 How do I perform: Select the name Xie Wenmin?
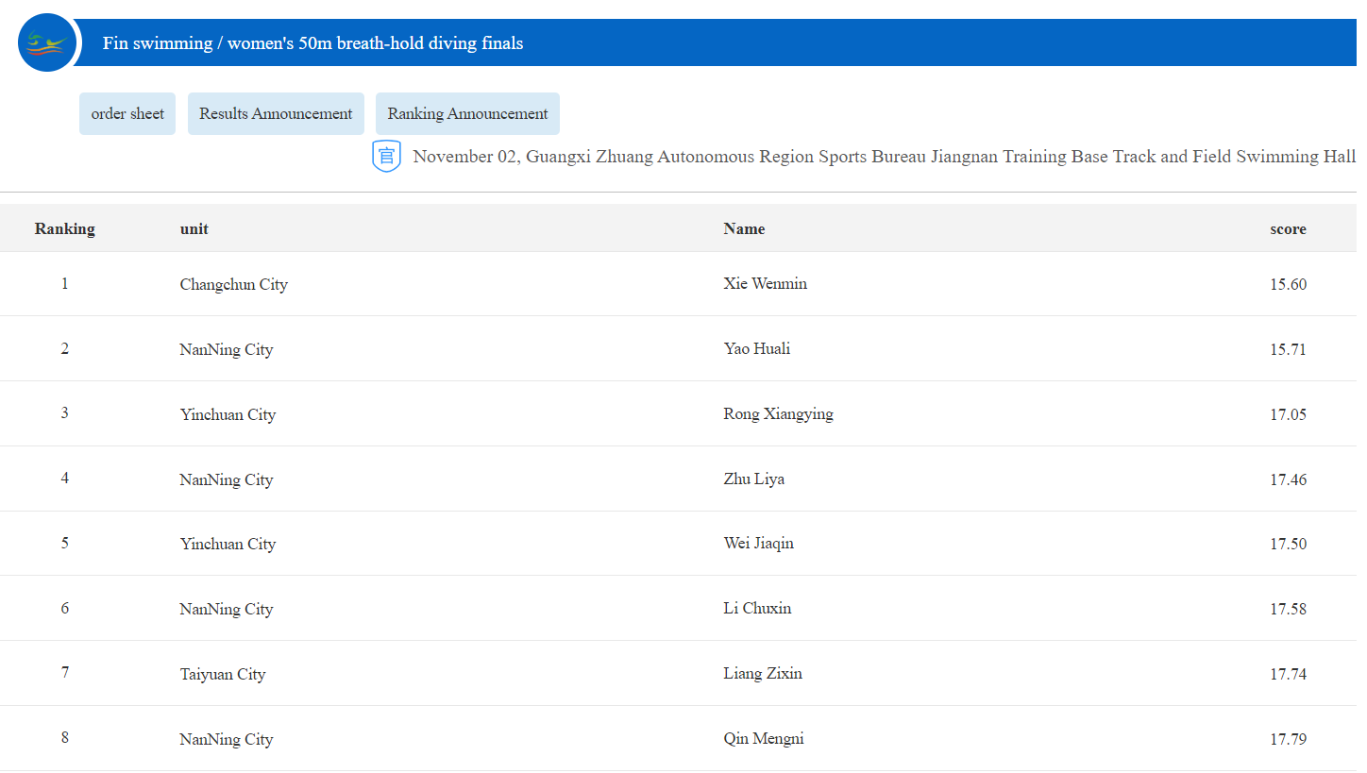click(x=766, y=283)
